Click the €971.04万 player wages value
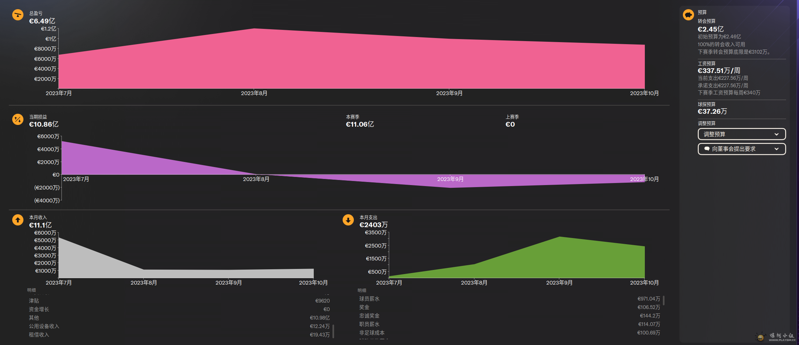 pyautogui.click(x=649, y=299)
